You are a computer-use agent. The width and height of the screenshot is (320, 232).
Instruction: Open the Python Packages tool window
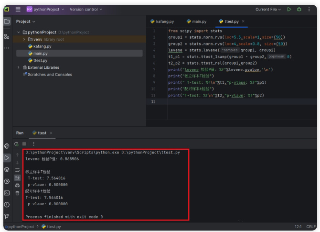7,169
